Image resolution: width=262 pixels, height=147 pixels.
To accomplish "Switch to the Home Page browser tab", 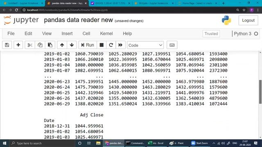I will point(197,3).
